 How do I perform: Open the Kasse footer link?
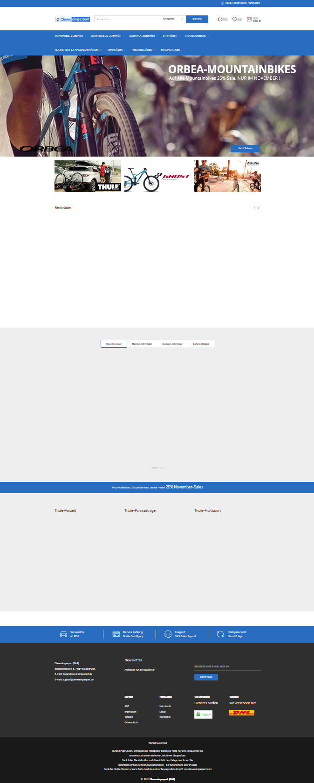[x=163, y=712]
